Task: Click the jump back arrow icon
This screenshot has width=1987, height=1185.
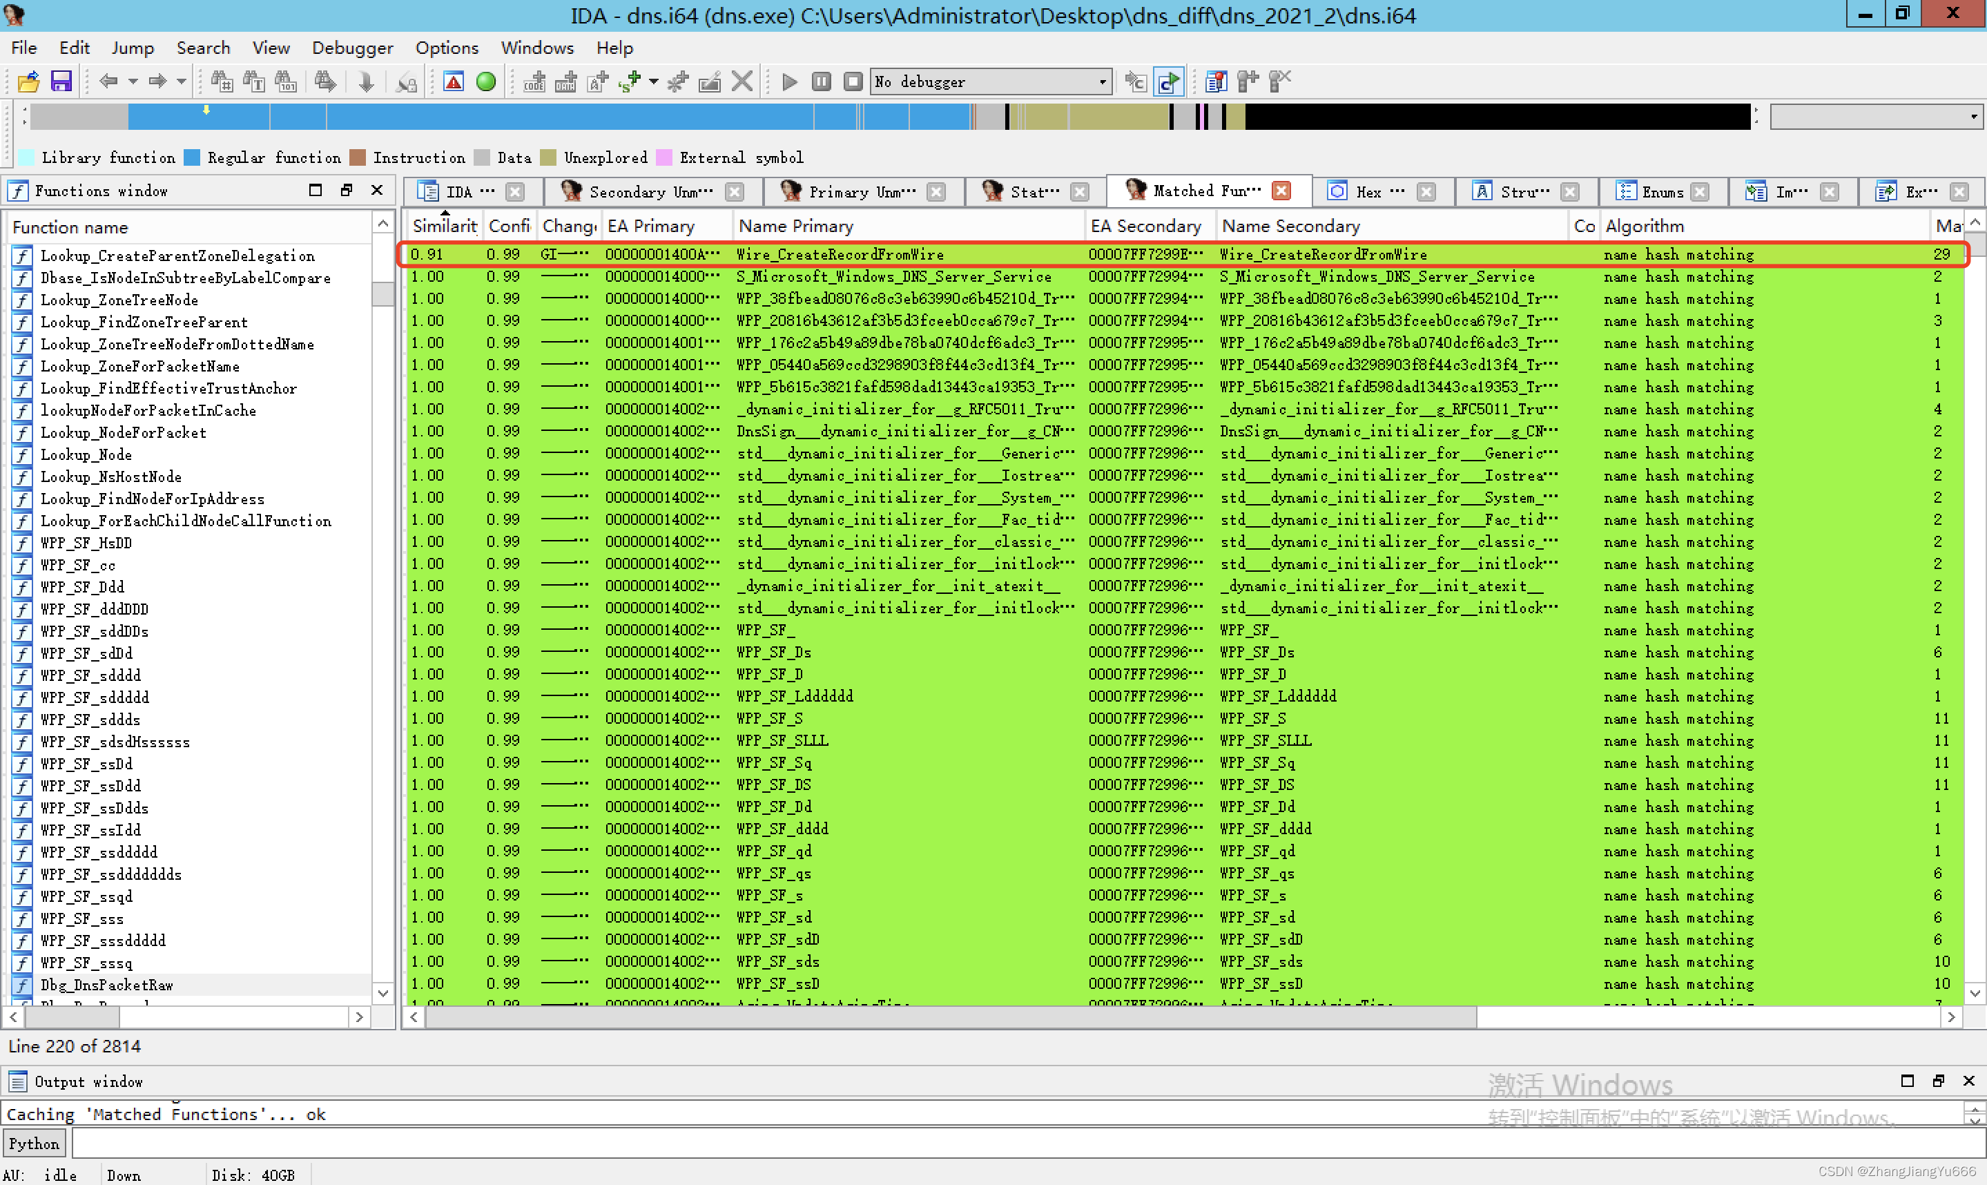Action: click(108, 81)
